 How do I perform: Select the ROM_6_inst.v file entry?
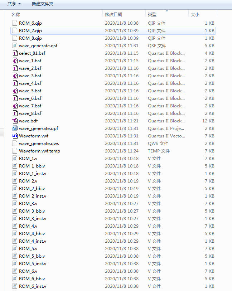click(33, 286)
